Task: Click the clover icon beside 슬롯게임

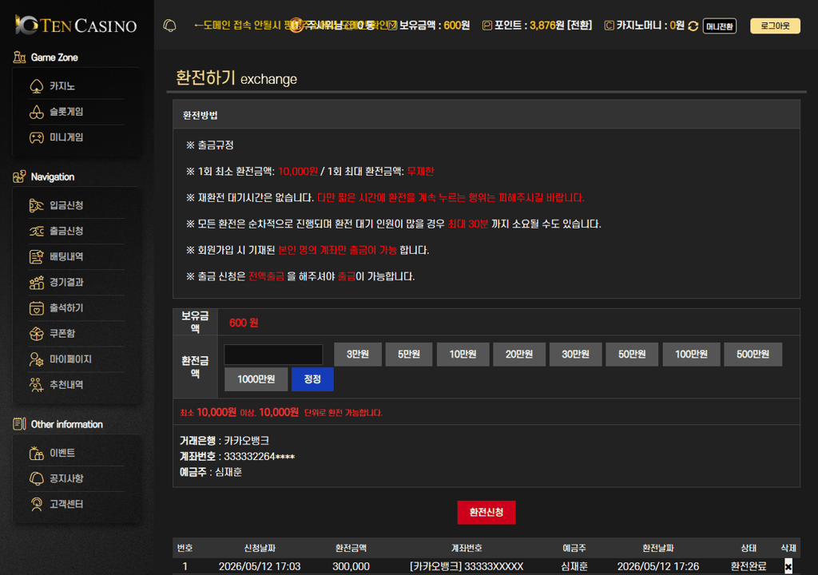Action: 37,112
